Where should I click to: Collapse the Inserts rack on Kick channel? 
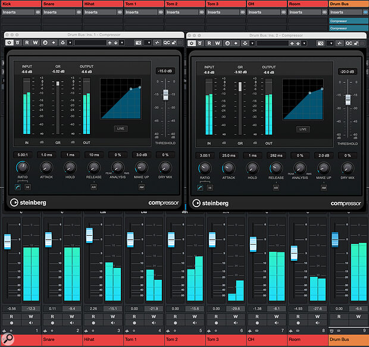(18, 12)
